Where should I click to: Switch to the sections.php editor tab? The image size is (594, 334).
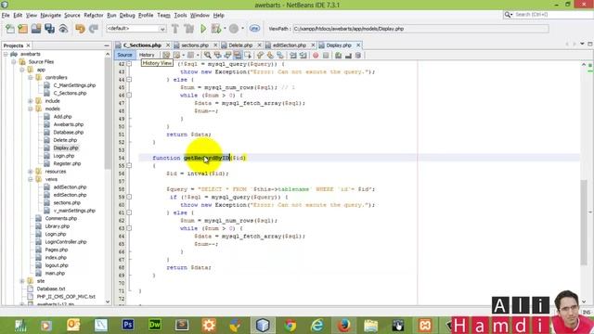pyautogui.click(x=194, y=45)
